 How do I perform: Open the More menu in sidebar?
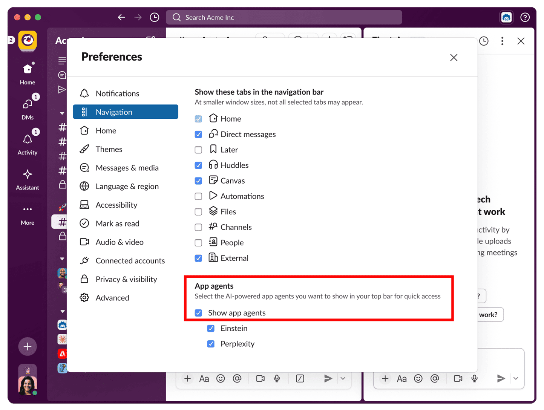(x=28, y=215)
